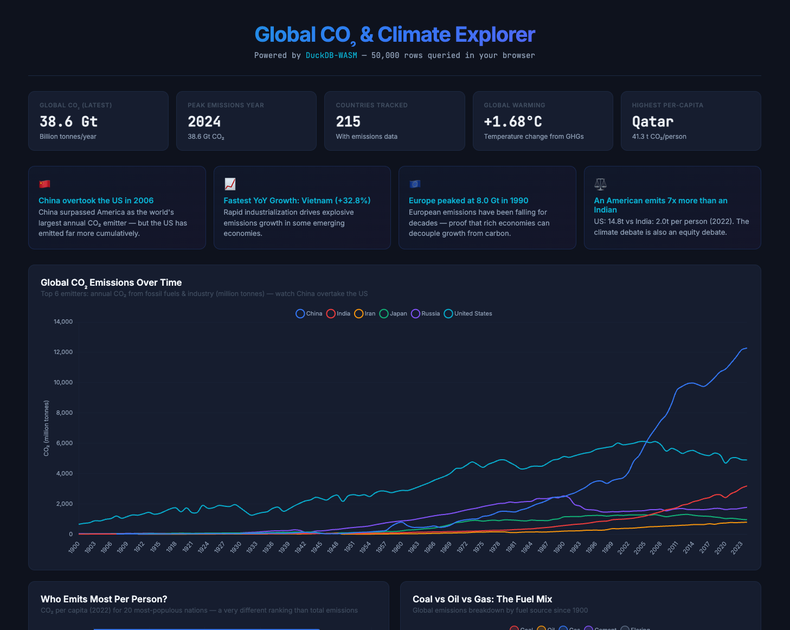Click the red Coal marker in the fuel mix legend
790x630 pixels.
pyautogui.click(x=514, y=628)
